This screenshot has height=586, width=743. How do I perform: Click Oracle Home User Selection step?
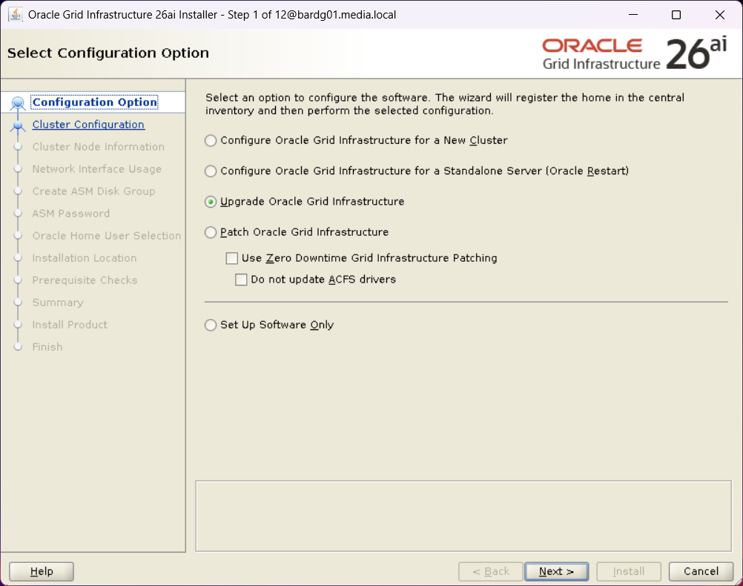point(107,236)
